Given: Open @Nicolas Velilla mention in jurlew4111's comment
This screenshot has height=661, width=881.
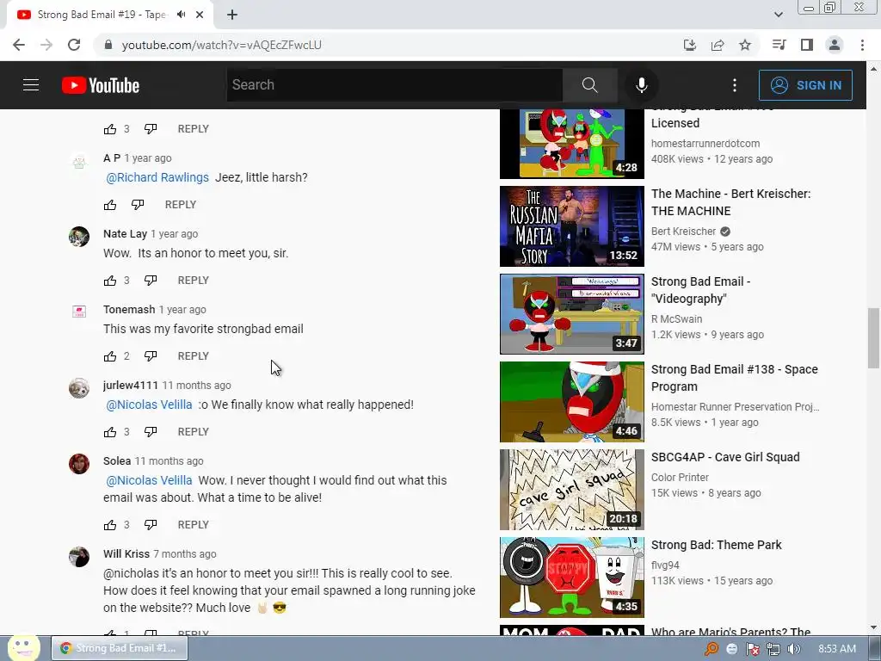Looking at the screenshot, I should pyautogui.click(x=149, y=405).
